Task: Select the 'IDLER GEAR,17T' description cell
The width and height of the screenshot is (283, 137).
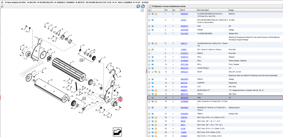Action: pyautogui.click(x=203, y=90)
